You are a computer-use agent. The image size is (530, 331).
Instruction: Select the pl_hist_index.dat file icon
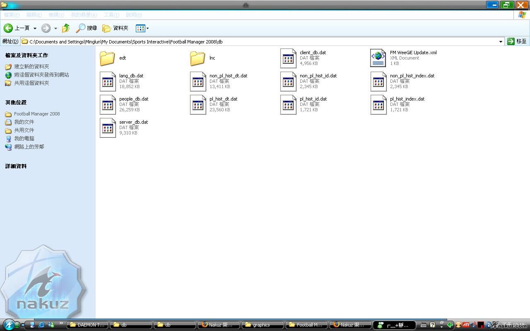378,105
